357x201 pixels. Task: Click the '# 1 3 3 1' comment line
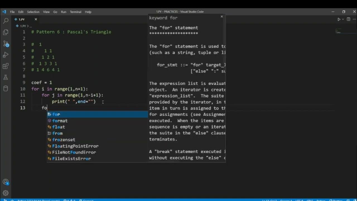pos(44,64)
